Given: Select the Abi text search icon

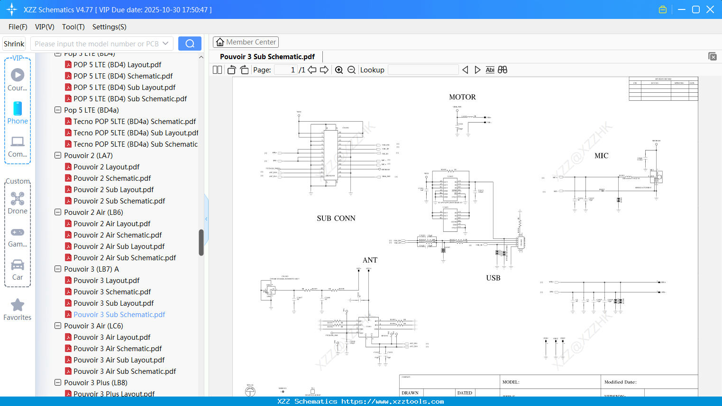Looking at the screenshot, I should point(490,70).
